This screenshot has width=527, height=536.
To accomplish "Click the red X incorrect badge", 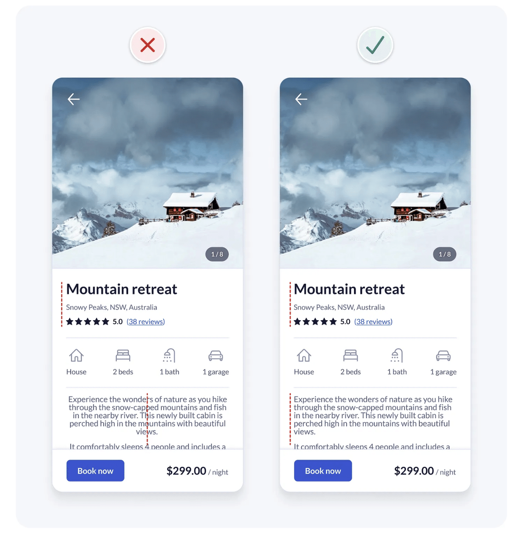I will click(x=148, y=45).
